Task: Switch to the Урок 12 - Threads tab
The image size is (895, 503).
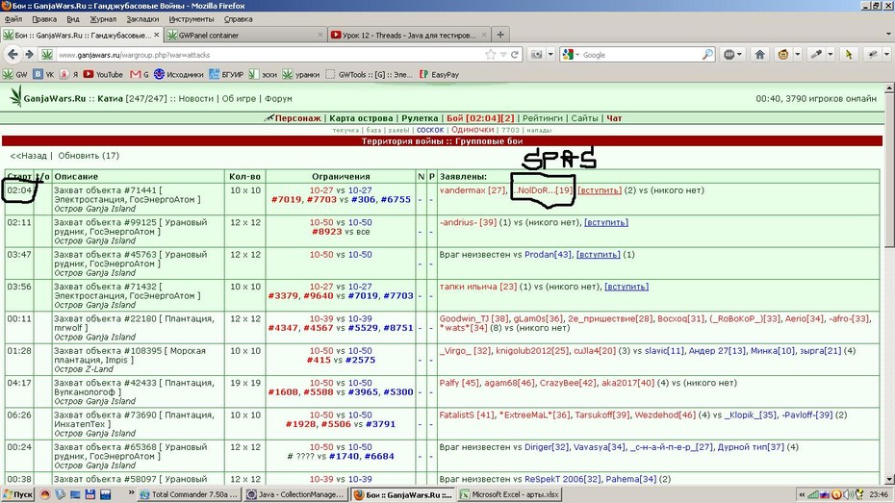Action: click(409, 35)
